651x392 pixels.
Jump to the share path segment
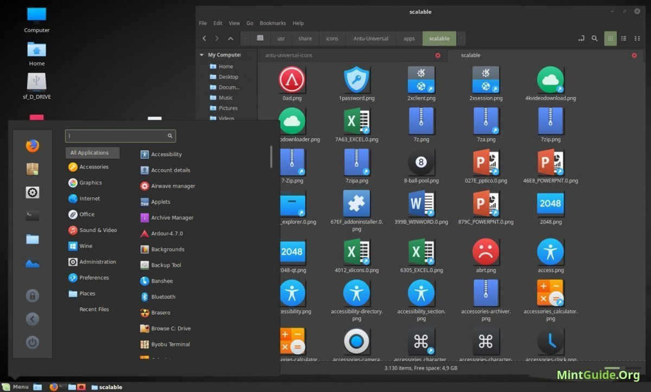(x=305, y=38)
